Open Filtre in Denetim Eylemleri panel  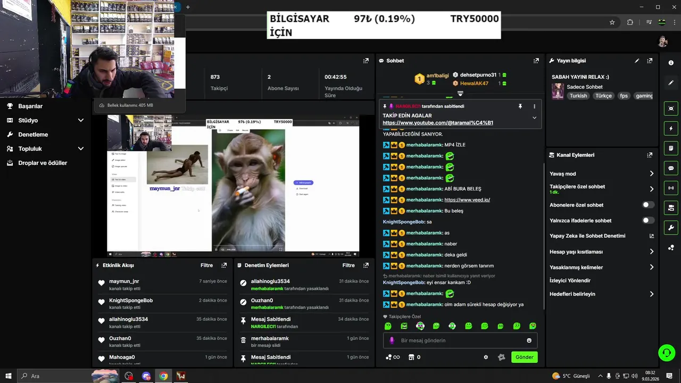348,265
